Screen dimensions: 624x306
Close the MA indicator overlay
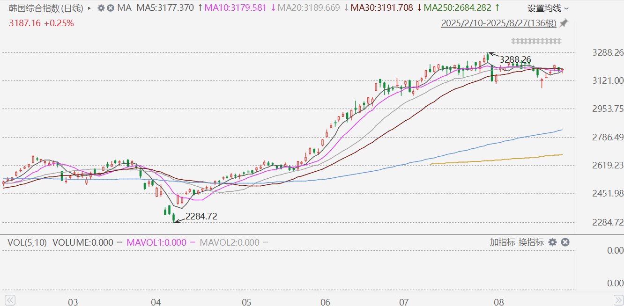click(x=110, y=8)
